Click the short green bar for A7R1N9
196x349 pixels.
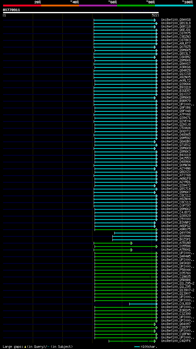(113, 243)
